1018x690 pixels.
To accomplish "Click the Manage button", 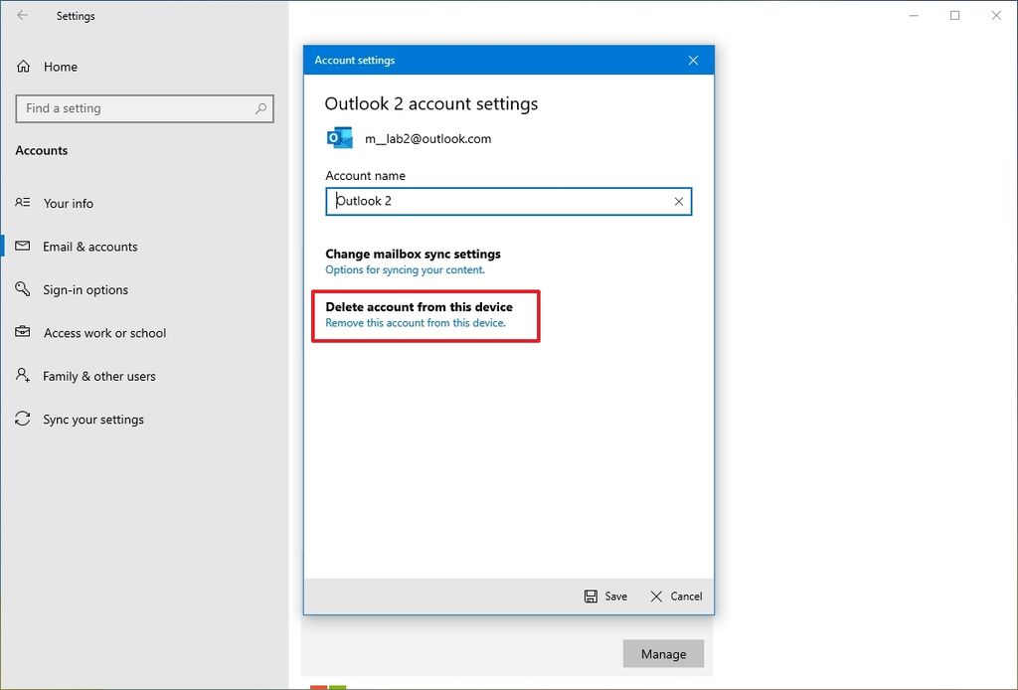I will point(663,653).
